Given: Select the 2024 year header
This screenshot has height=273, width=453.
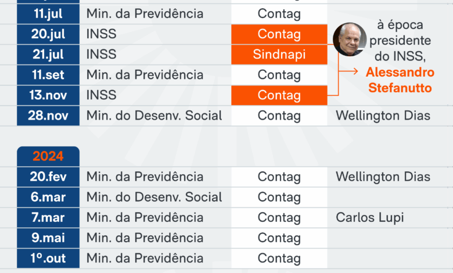Looking at the screenshot, I should pos(48,156).
